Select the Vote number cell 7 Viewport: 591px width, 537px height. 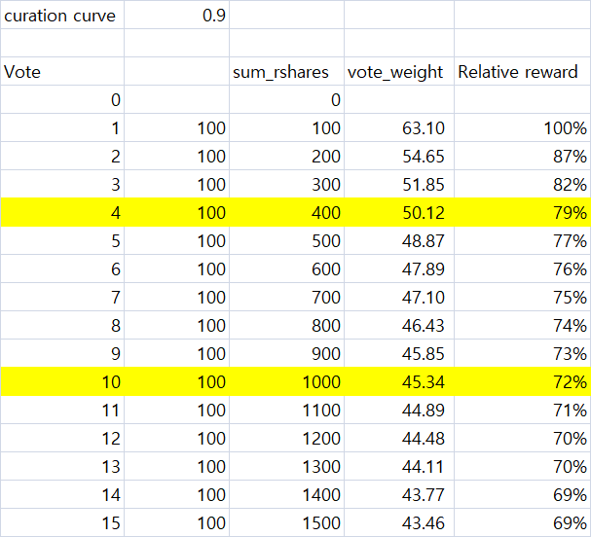[x=62, y=298]
